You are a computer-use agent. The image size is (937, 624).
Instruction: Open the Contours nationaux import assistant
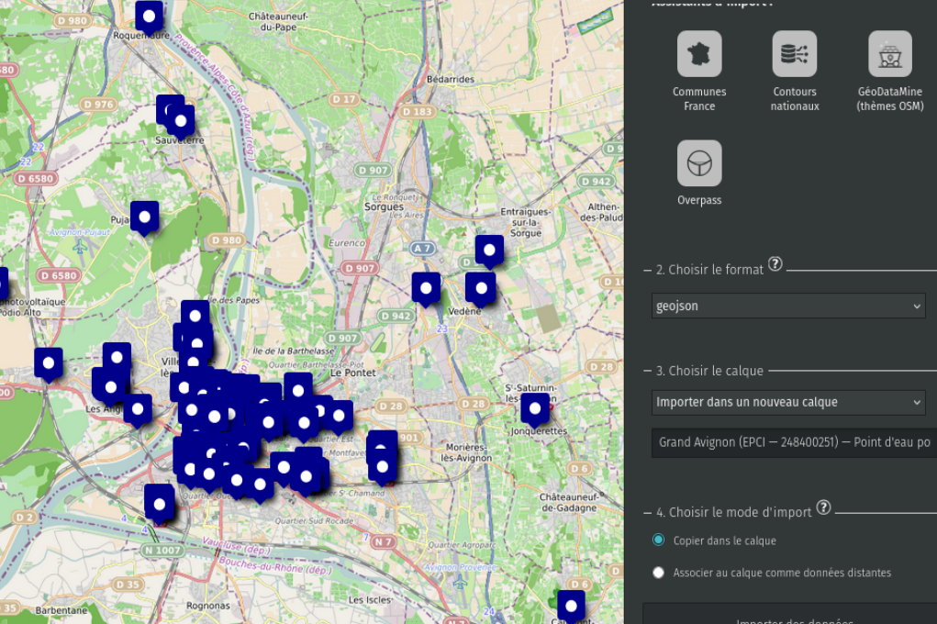point(794,54)
